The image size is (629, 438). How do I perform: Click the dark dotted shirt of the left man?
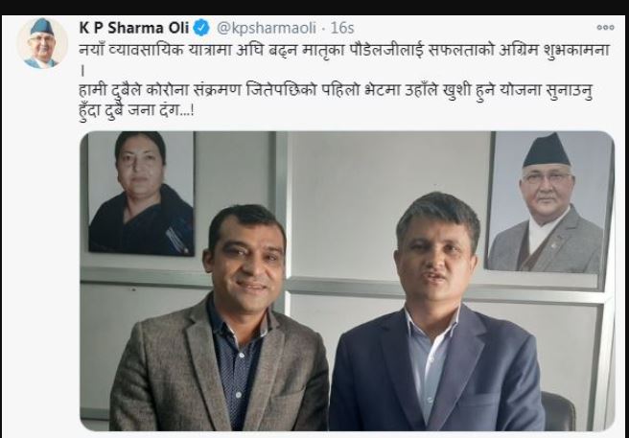236,369
